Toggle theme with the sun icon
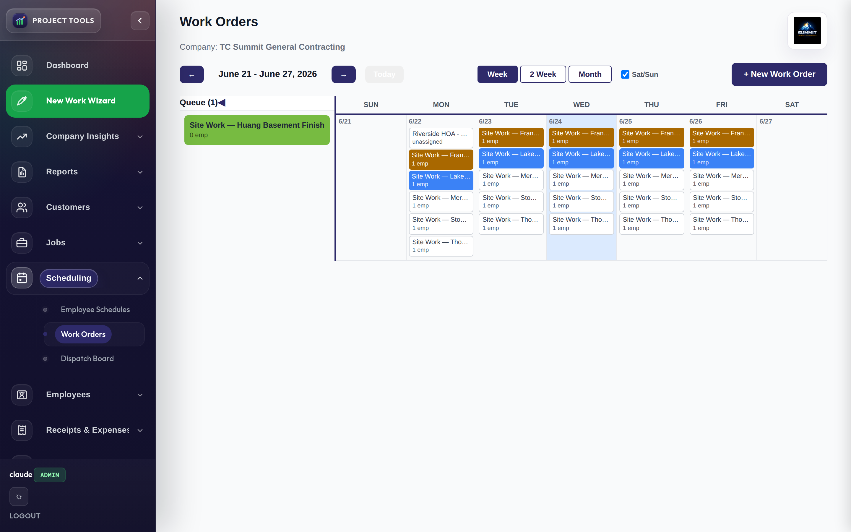 pos(19,497)
